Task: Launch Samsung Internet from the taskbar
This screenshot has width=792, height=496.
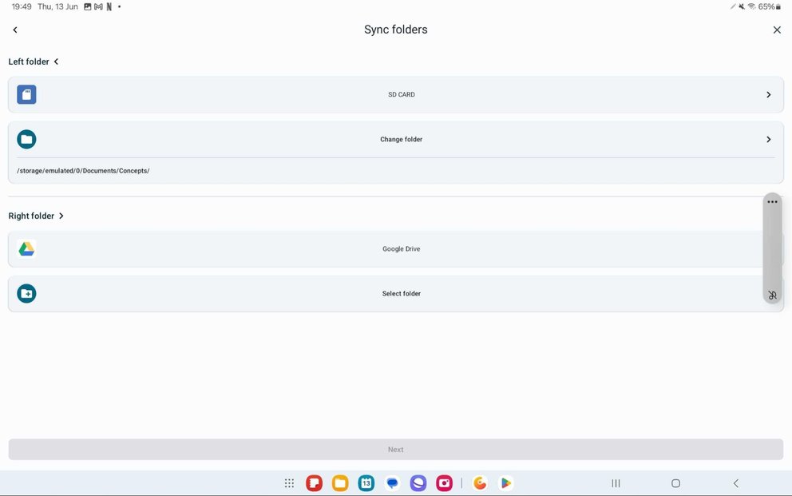Action: pos(418,482)
